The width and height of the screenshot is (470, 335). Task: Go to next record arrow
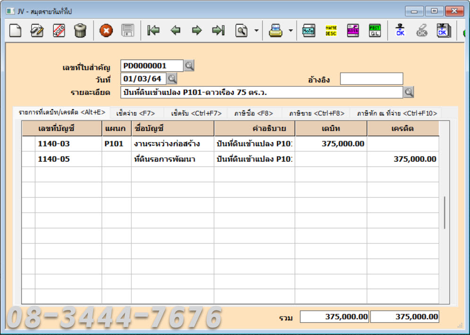[197, 30]
